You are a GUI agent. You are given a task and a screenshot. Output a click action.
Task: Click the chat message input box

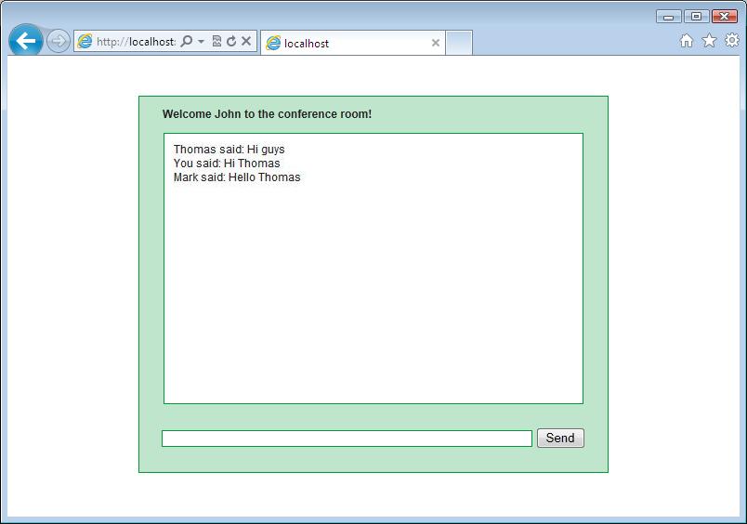(x=347, y=439)
